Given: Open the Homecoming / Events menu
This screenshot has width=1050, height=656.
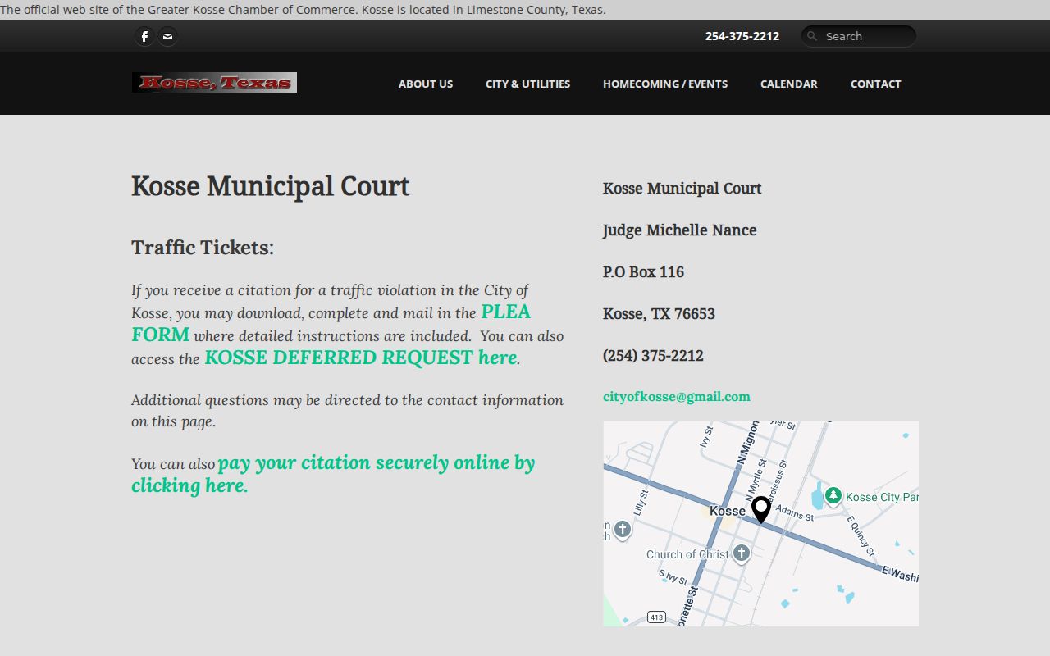Looking at the screenshot, I should pos(665,84).
